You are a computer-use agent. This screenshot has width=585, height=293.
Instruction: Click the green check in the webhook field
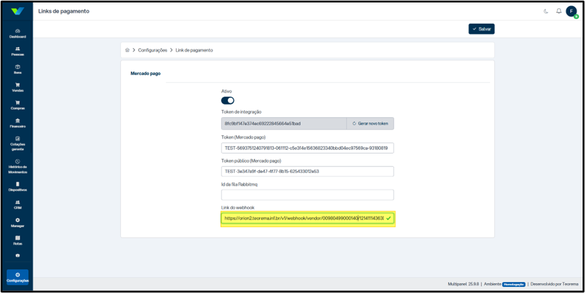pos(388,218)
